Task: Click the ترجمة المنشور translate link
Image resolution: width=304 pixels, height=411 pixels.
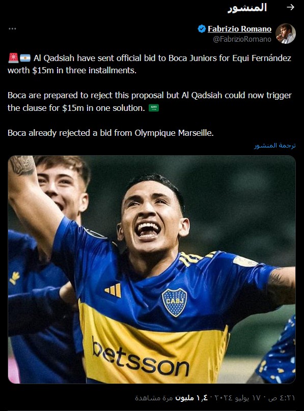Action: click(274, 145)
